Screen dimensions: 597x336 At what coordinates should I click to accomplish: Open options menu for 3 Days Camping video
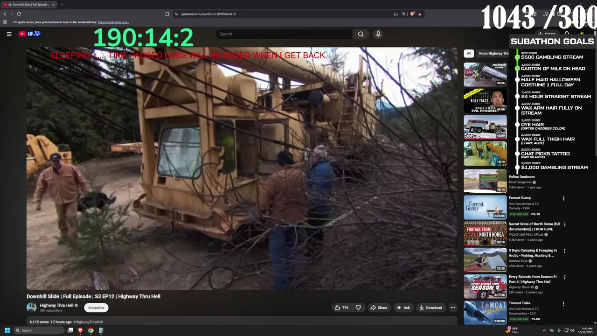(565, 251)
